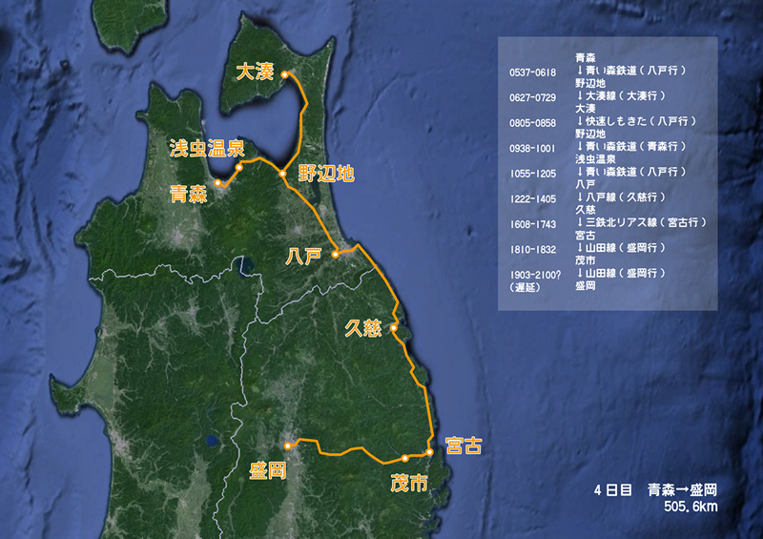This screenshot has height=539, width=763.
Task: Click the 4日目 青森→盛岡 caption
Action: pos(654,490)
